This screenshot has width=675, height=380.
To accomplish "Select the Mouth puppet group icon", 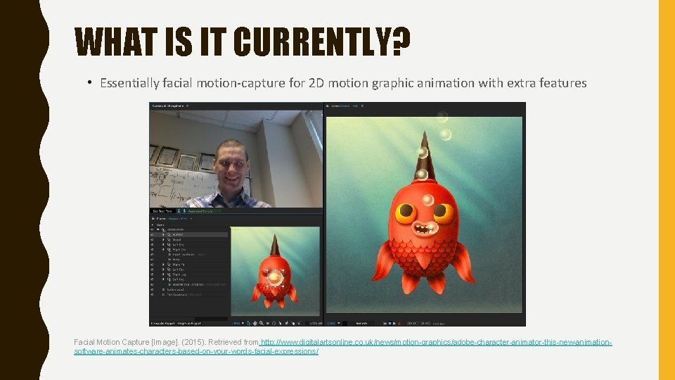I will tap(169, 239).
